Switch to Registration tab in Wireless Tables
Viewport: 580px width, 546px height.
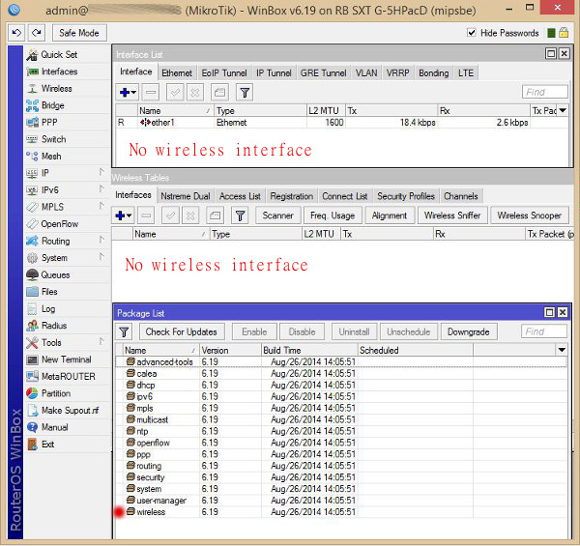pyautogui.click(x=292, y=196)
